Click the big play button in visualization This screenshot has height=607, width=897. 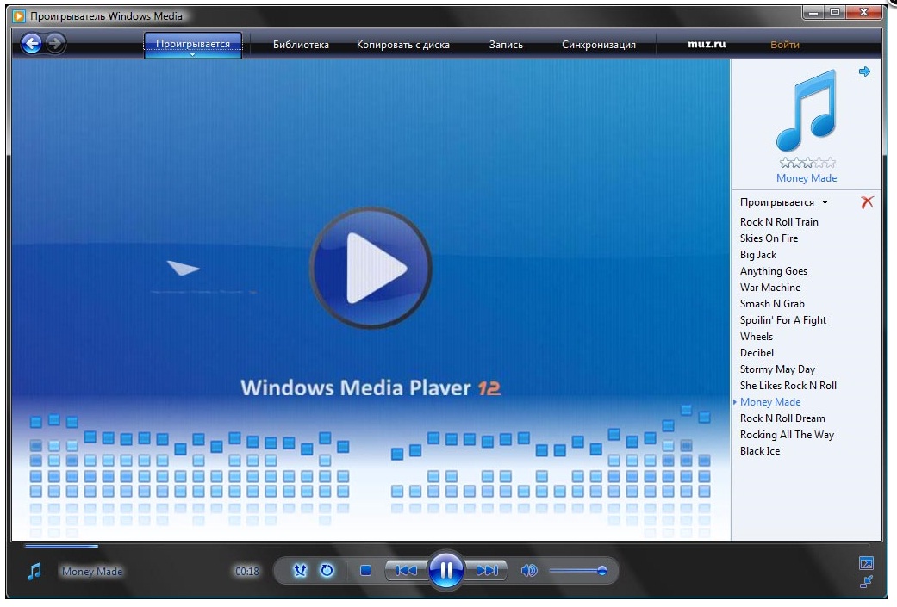[371, 268]
